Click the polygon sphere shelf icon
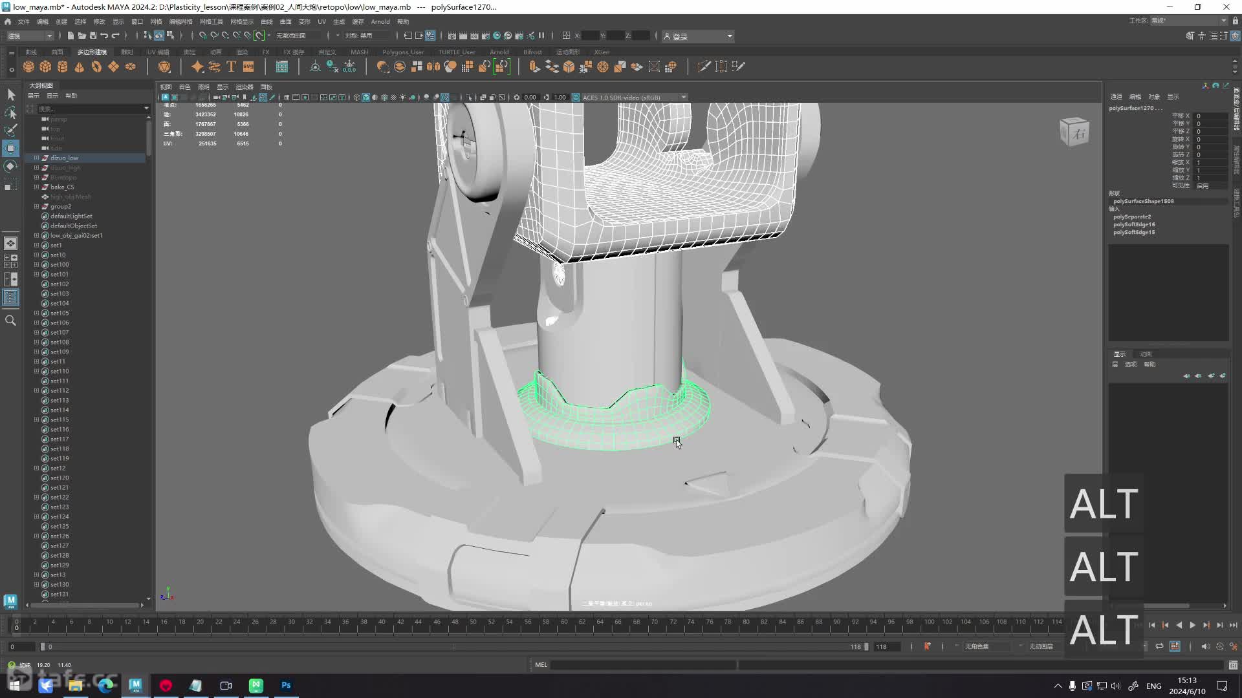The height and width of the screenshot is (698, 1242). [28, 67]
